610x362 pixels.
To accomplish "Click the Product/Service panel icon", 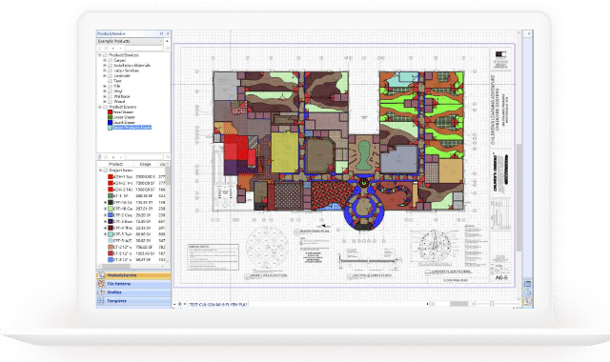I will tap(101, 275).
